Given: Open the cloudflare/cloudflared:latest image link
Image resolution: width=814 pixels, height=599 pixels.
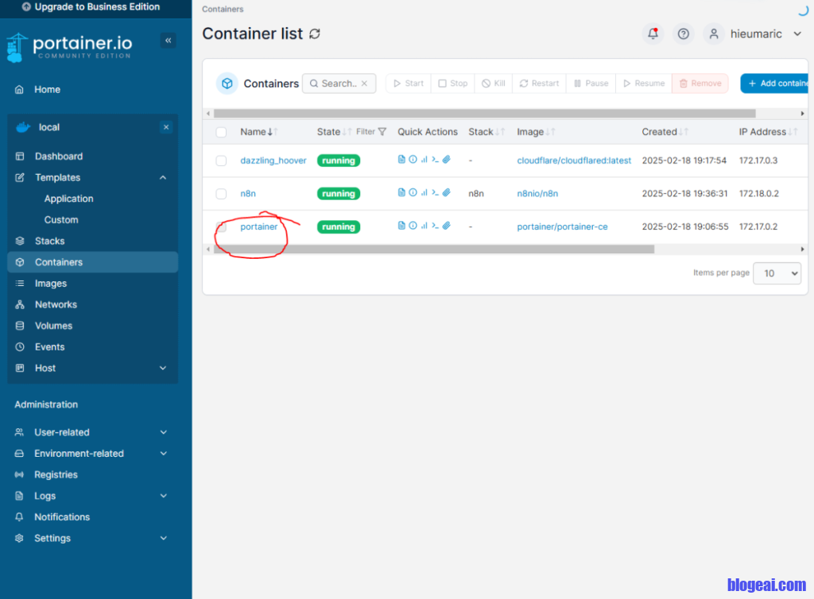Looking at the screenshot, I should (x=574, y=160).
